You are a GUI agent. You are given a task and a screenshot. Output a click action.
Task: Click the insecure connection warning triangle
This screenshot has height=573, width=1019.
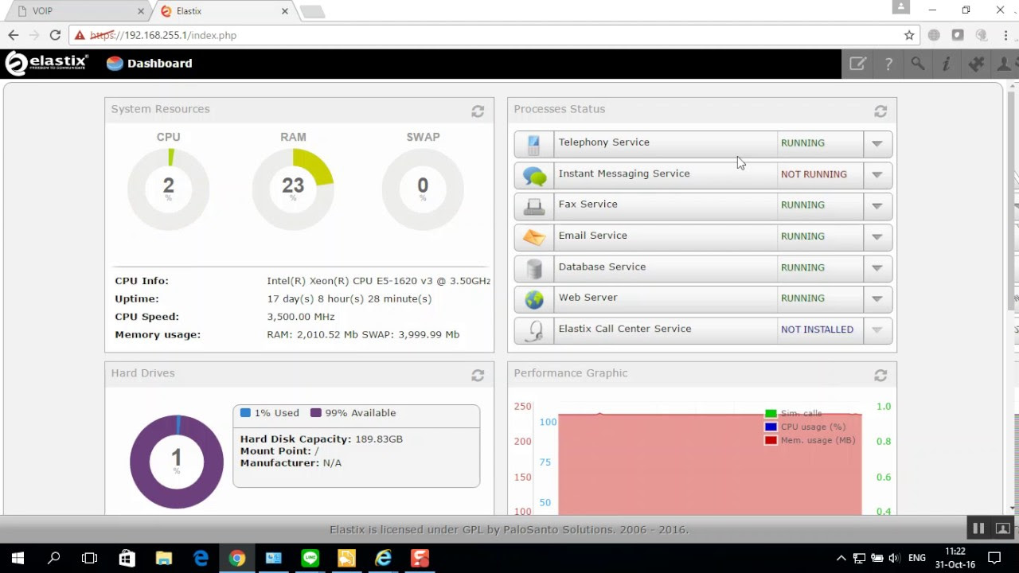pos(80,35)
